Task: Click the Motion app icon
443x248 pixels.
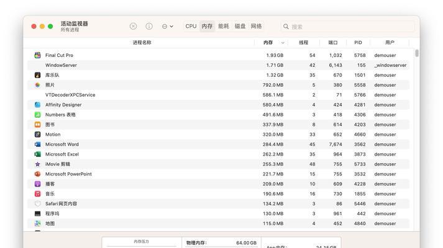Action: click(x=37, y=135)
